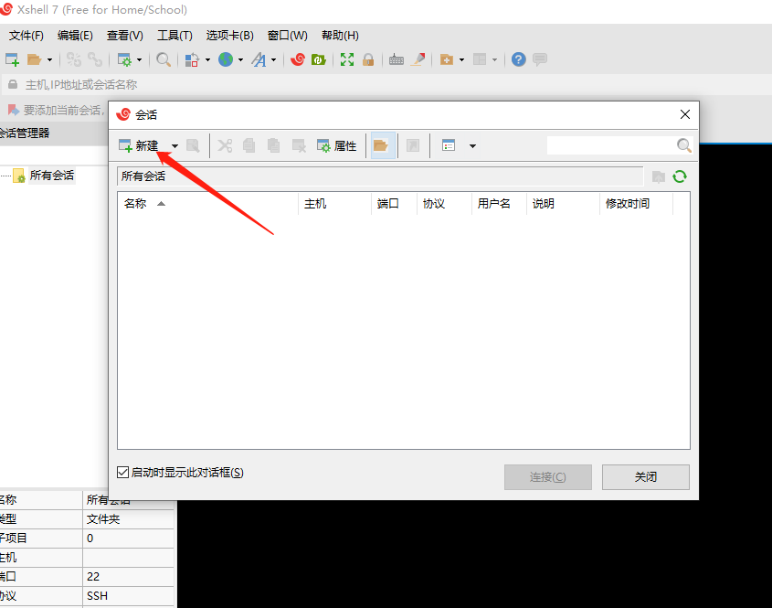The width and height of the screenshot is (772, 608).
Task: Click the padlock lock-screen icon in toolbar
Action: click(x=368, y=59)
